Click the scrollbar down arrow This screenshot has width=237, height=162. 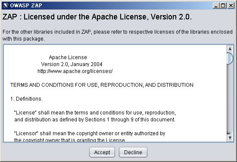point(230,138)
